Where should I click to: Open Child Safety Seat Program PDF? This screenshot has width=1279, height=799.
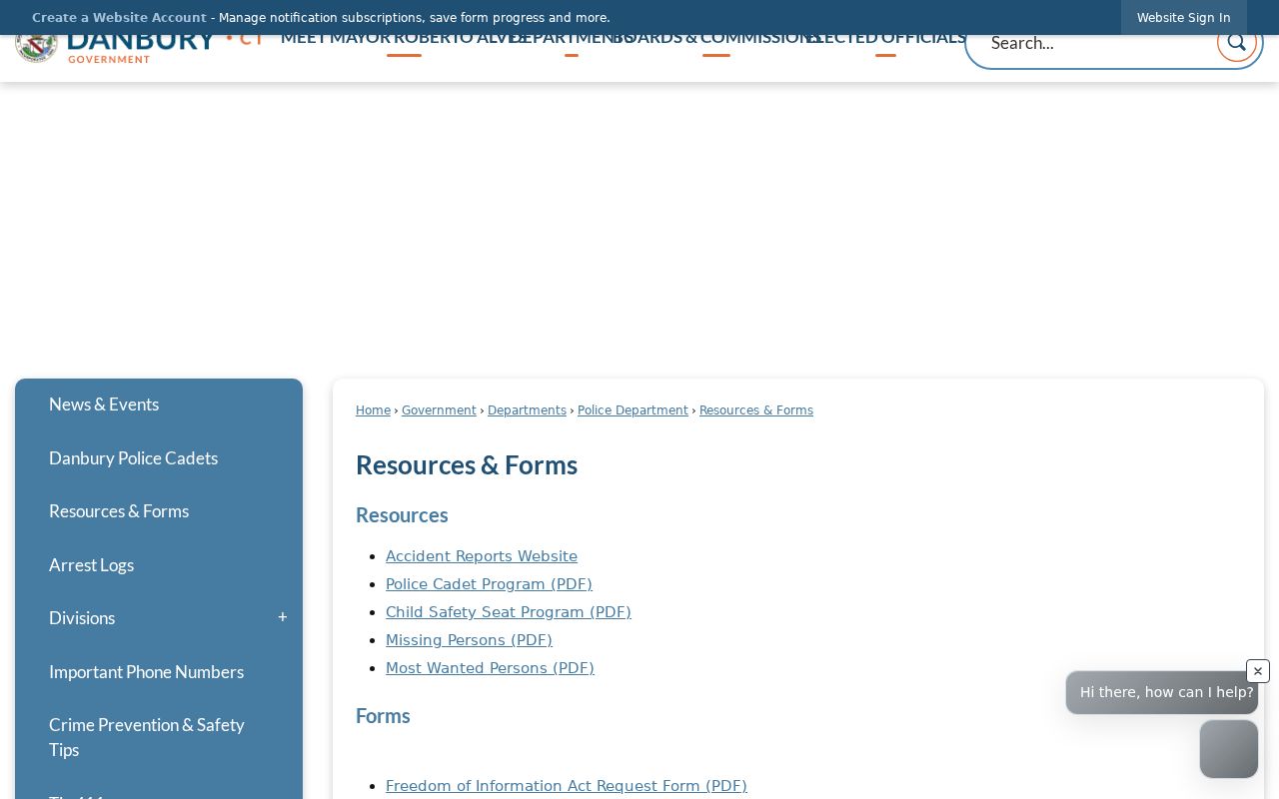point(509,612)
